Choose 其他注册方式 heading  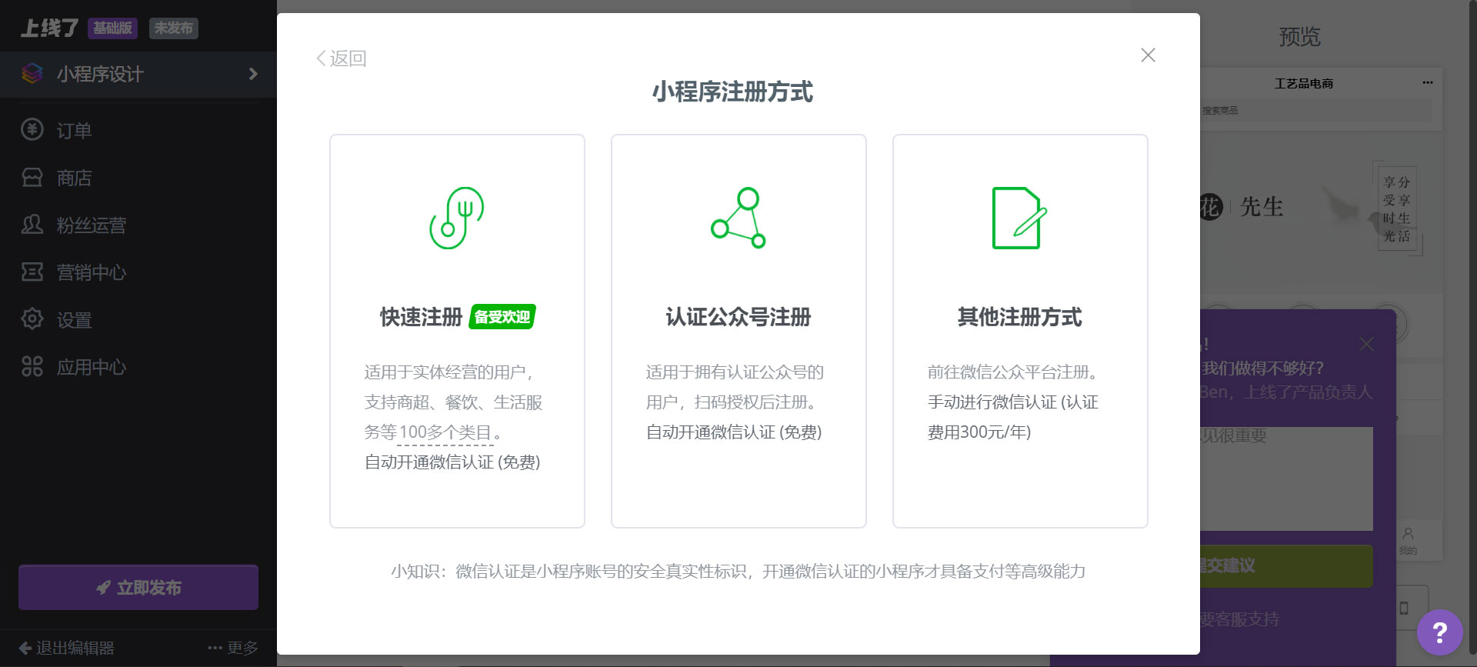click(1019, 317)
